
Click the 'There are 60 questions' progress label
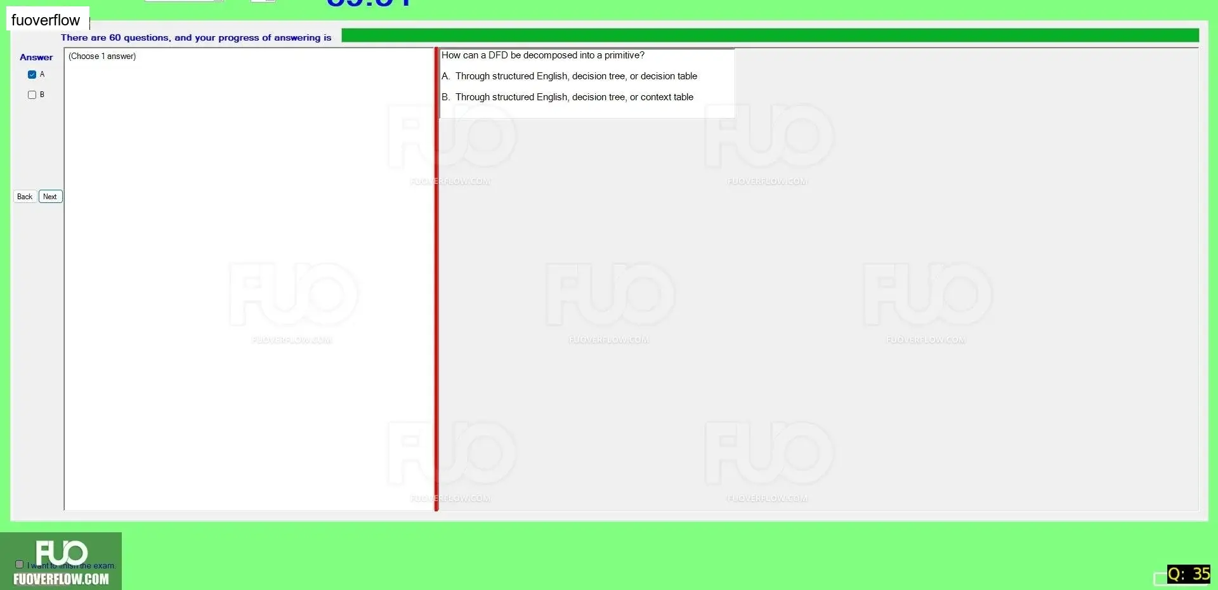point(196,37)
